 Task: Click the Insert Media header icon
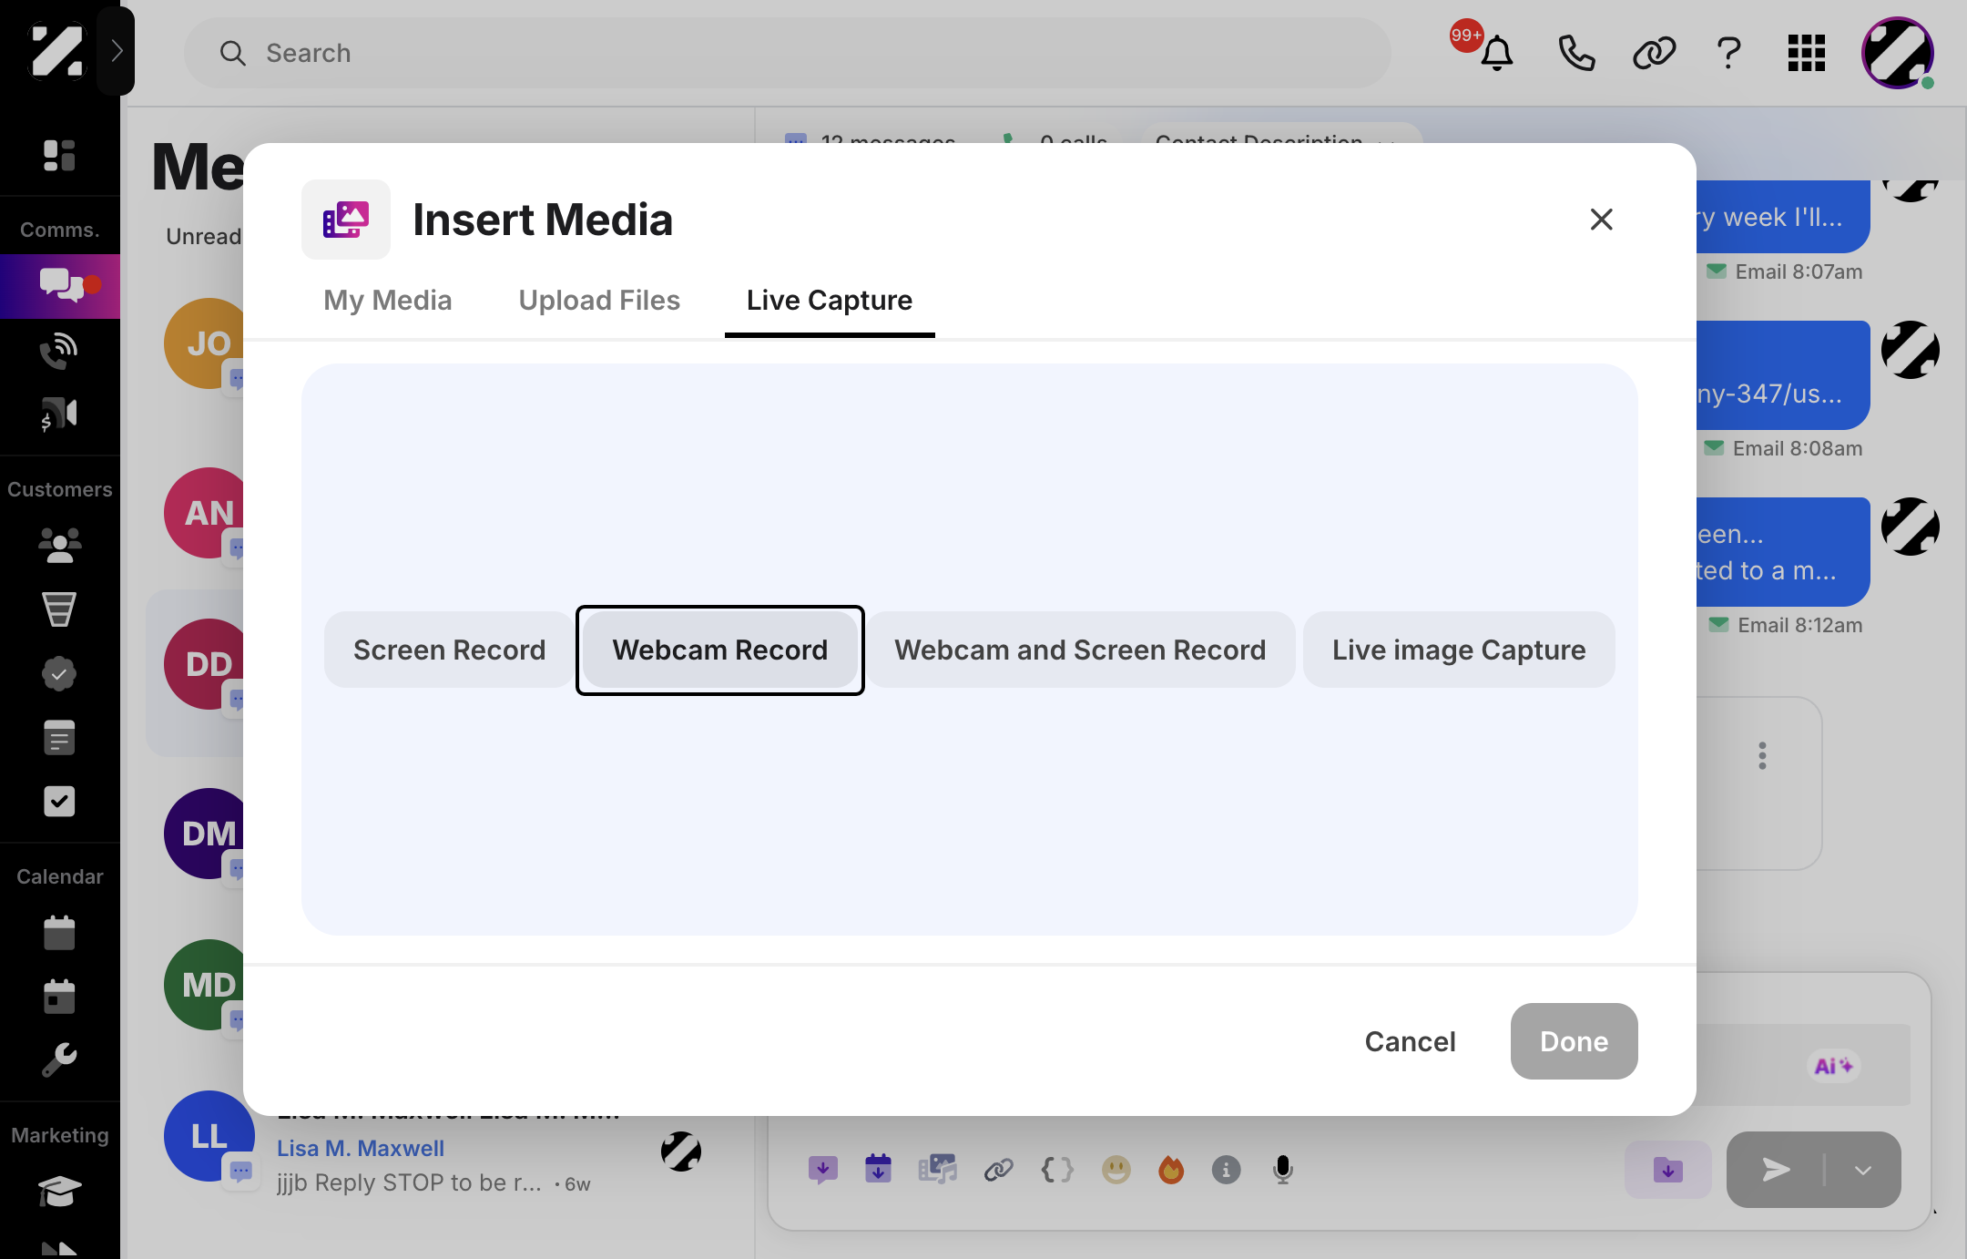click(346, 219)
